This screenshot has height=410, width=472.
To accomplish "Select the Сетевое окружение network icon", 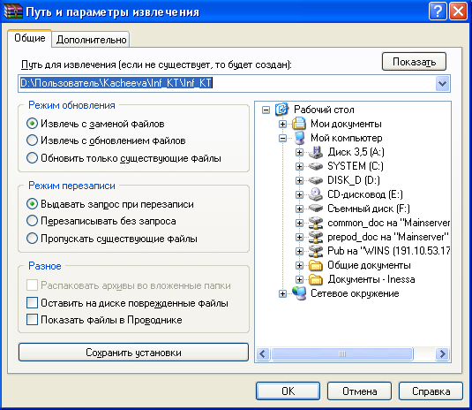I will [299, 293].
